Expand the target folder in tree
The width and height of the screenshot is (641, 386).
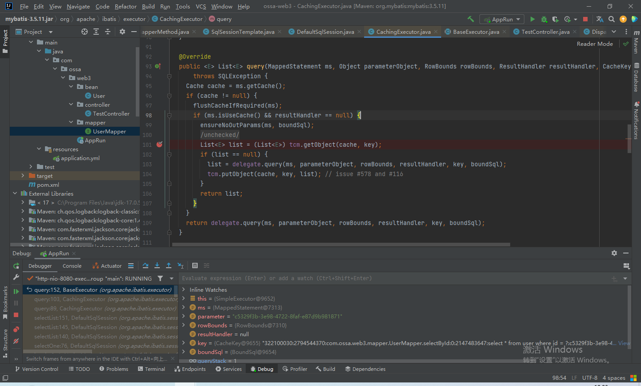point(23,176)
